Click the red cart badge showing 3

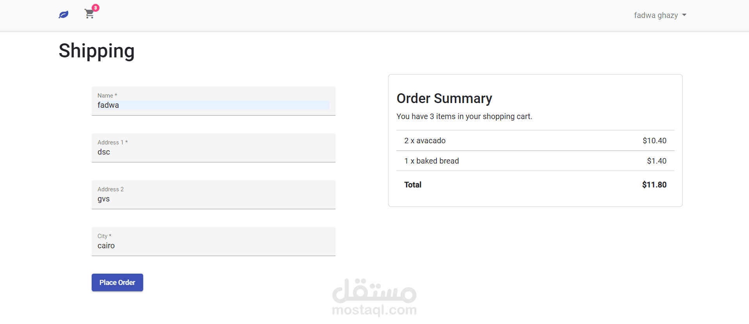(96, 8)
